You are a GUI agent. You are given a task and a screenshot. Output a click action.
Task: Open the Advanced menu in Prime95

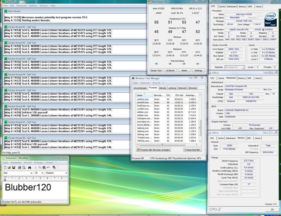point(21,6)
